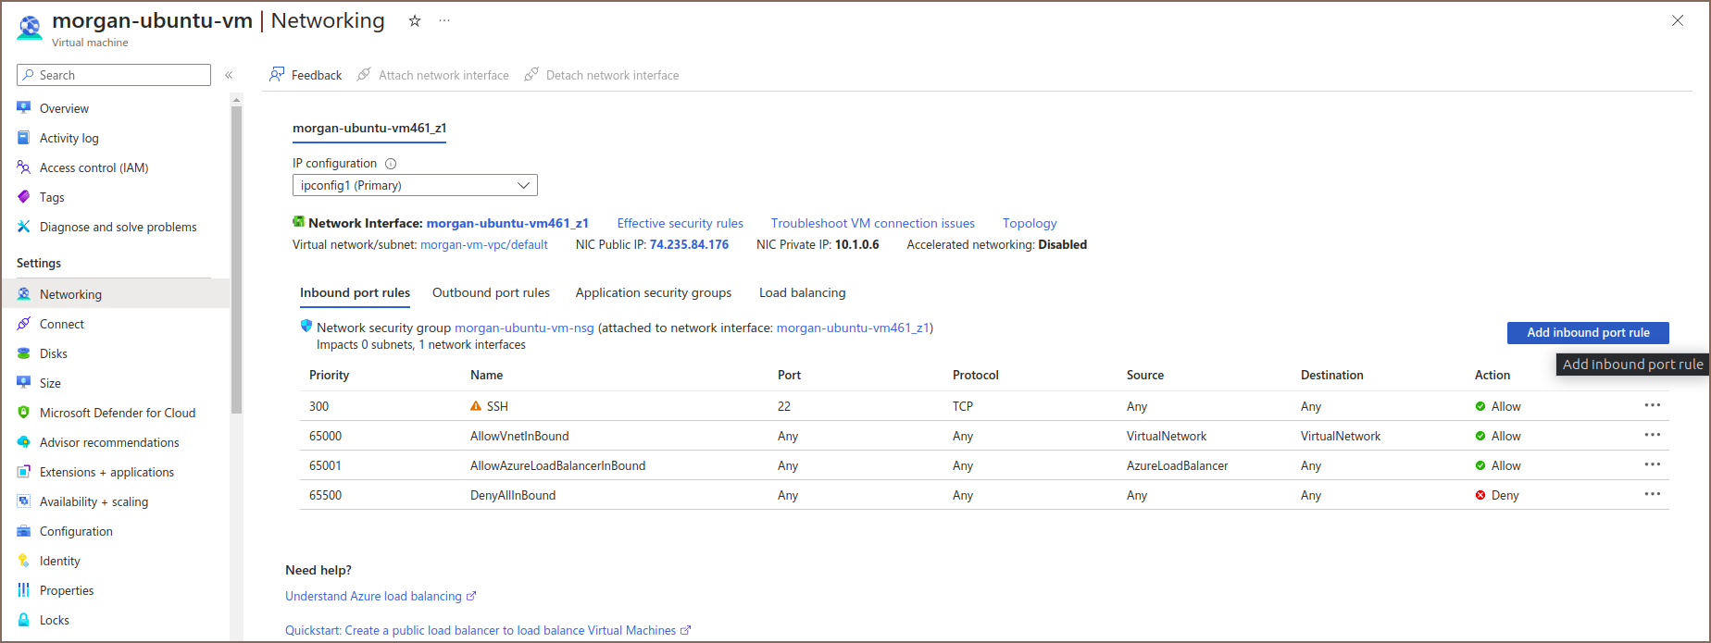Open Advisor recommendations in sidebar
Viewport: 1711px width, 643px height.
(109, 442)
